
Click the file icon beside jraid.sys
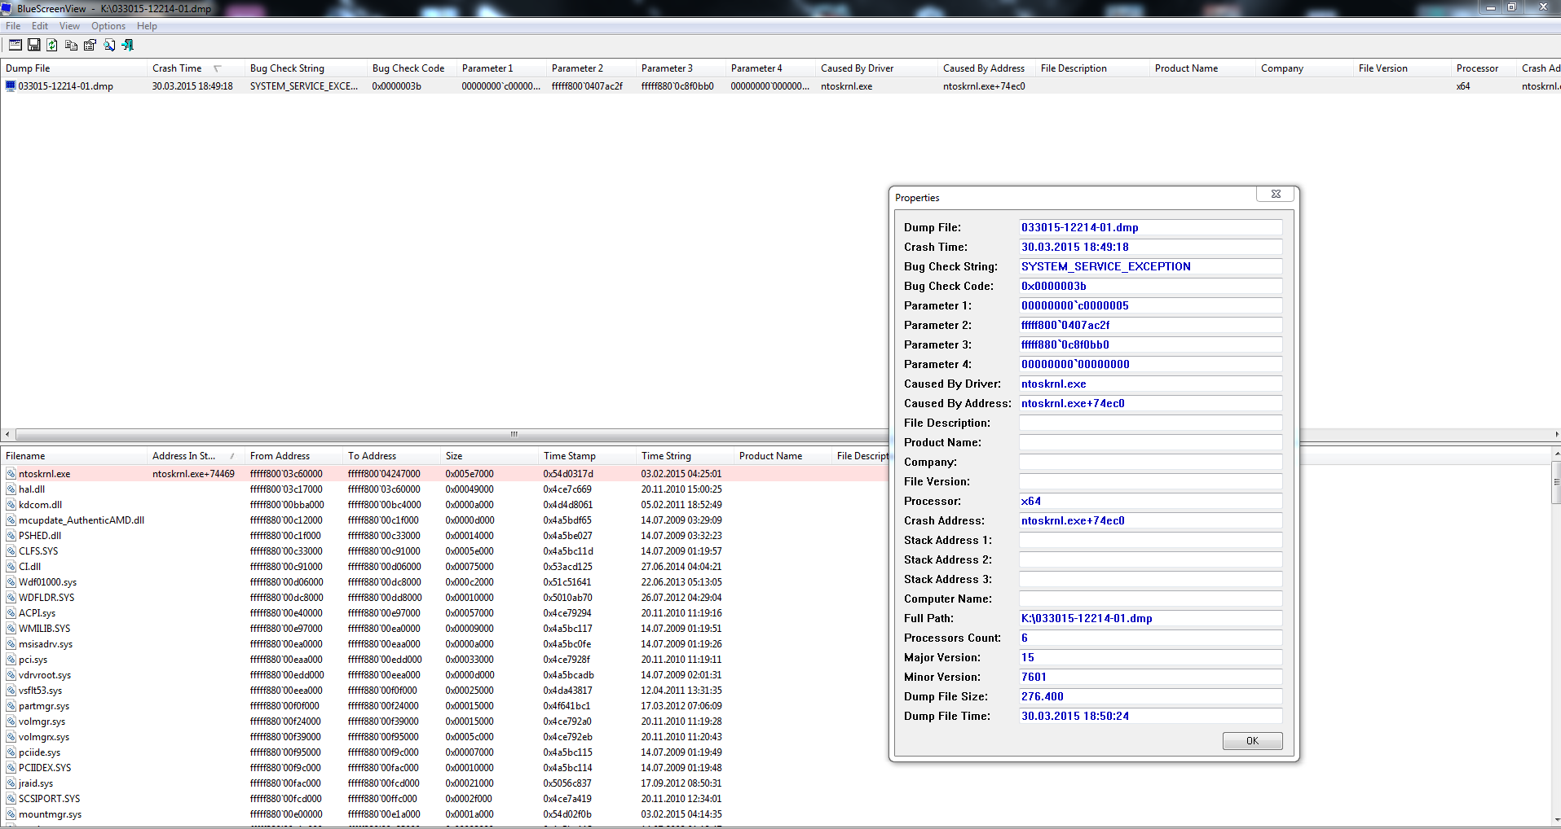tap(11, 783)
